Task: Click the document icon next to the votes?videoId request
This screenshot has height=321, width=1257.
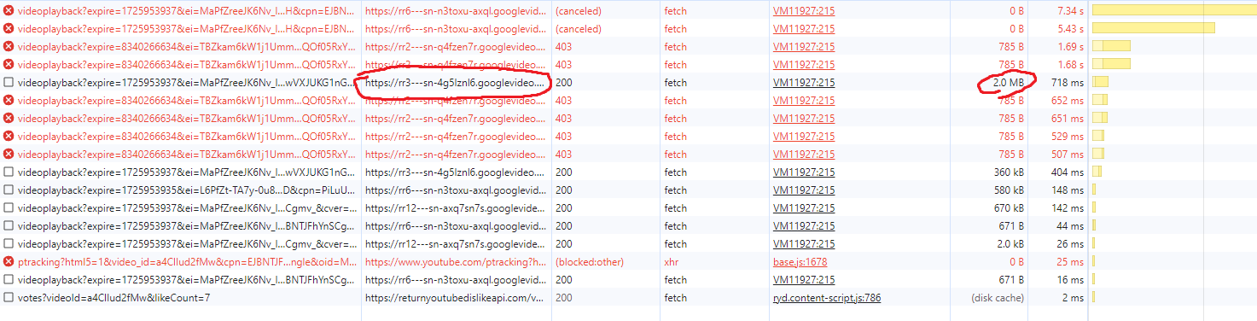Action: coord(9,298)
